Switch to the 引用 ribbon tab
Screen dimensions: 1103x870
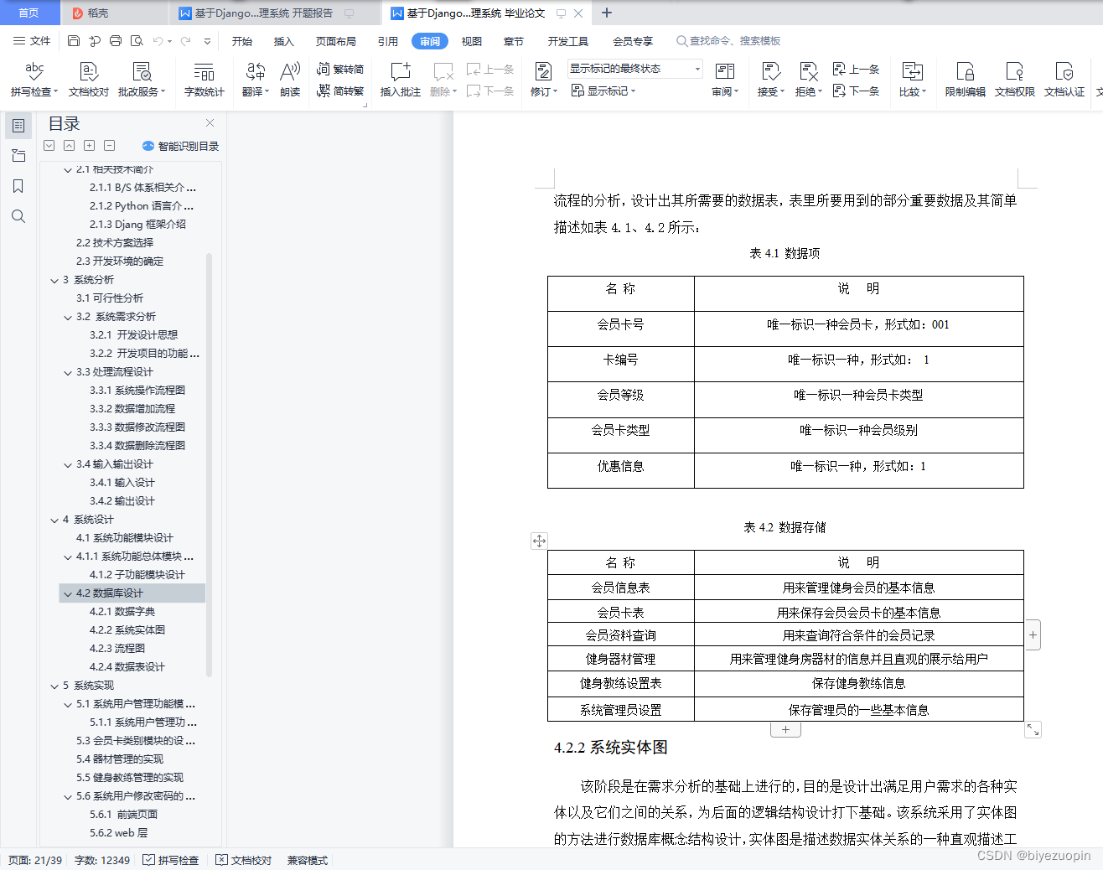tap(388, 41)
